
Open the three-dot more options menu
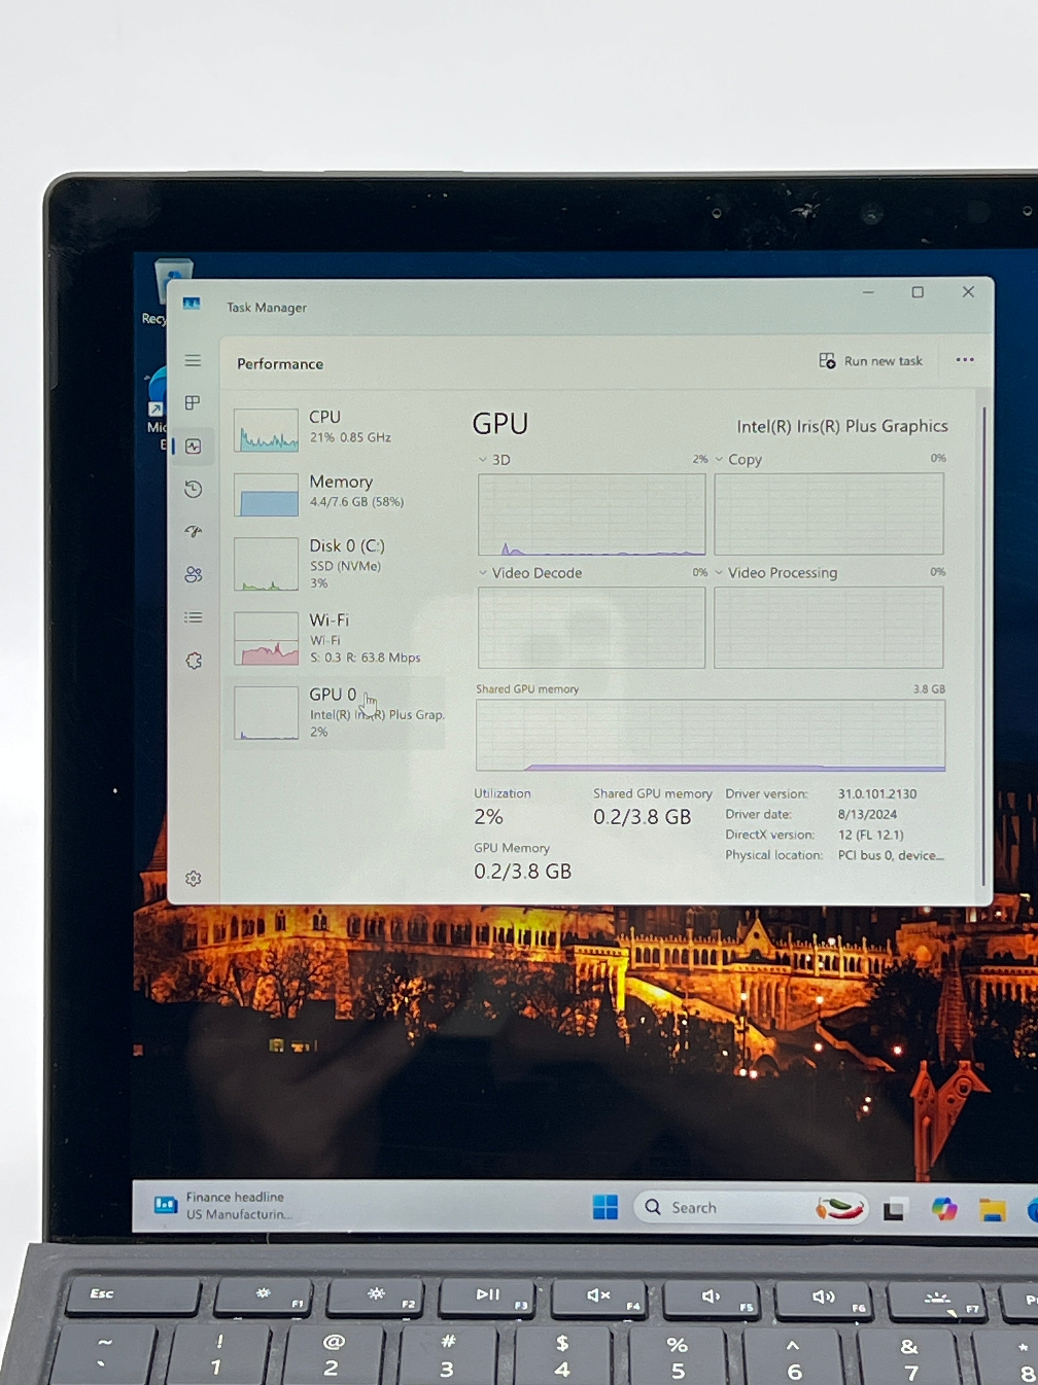pyautogui.click(x=965, y=360)
